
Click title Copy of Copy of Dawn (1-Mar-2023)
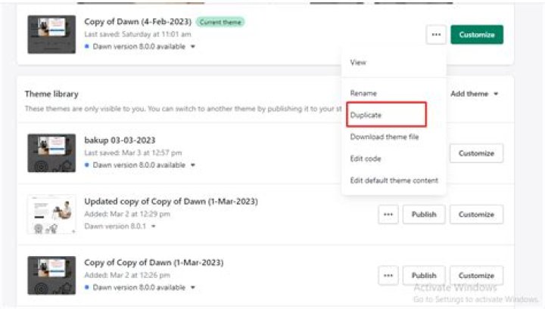click(154, 262)
